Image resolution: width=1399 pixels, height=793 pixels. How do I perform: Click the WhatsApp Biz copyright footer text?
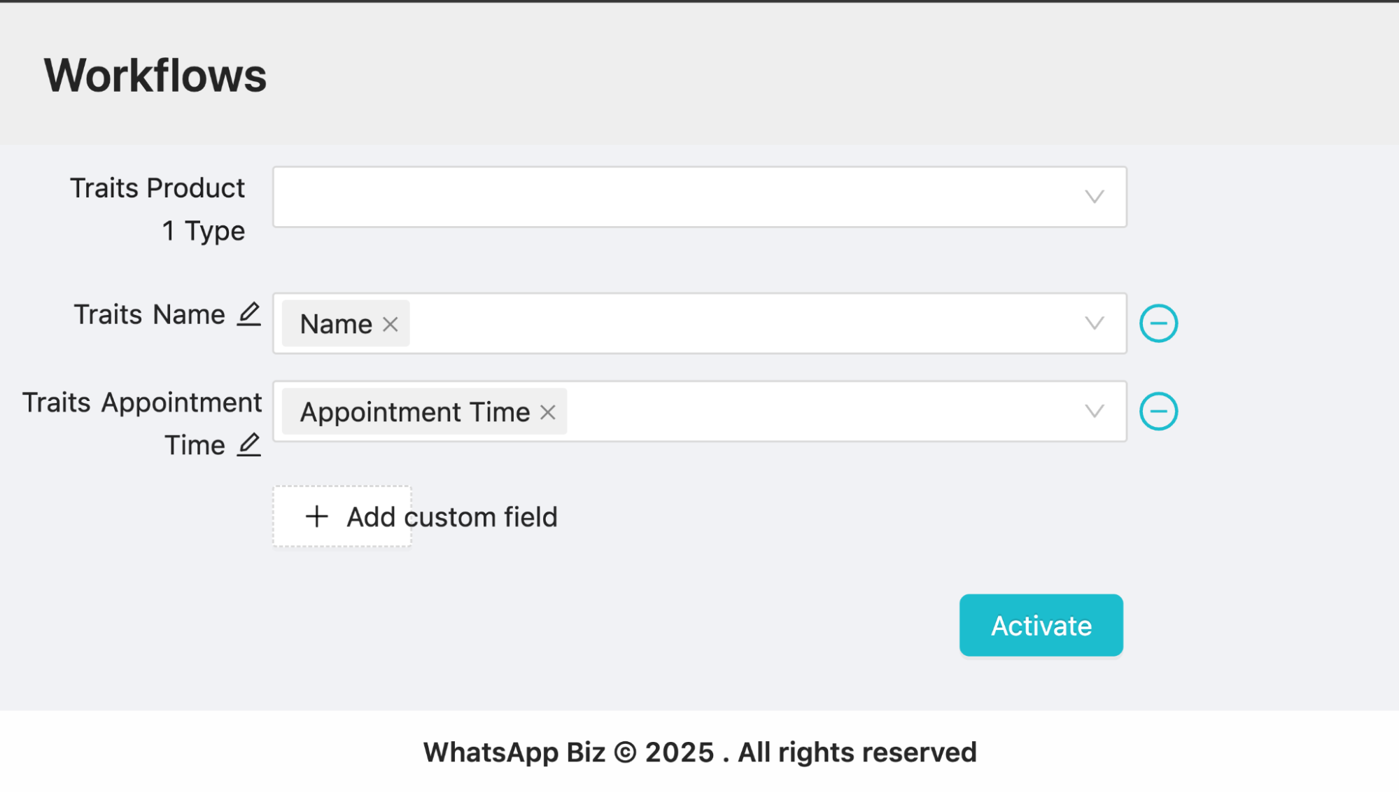pyautogui.click(x=700, y=752)
